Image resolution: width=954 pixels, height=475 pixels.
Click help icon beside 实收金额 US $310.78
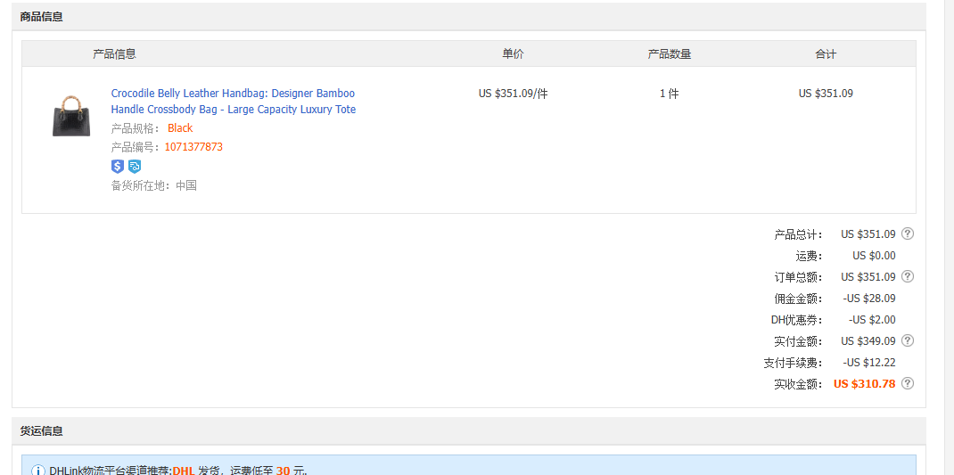tap(908, 384)
